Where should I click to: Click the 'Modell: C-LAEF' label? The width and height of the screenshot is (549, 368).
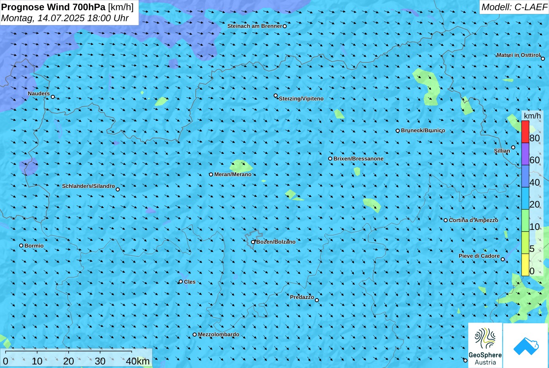tap(514, 7)
